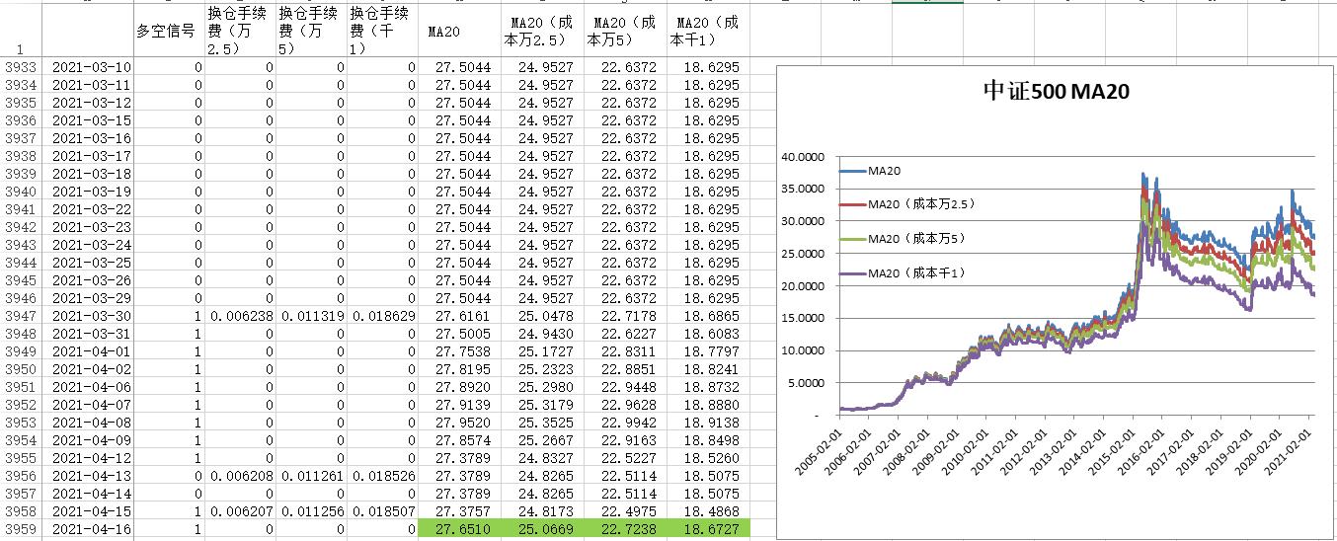Select green highlighted cell 27.6510
This screenshot has width=1337, height=541.
click(460, 529)
